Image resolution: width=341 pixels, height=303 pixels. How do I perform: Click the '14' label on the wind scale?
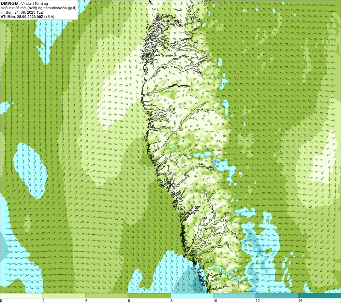(x=300, y=301)
